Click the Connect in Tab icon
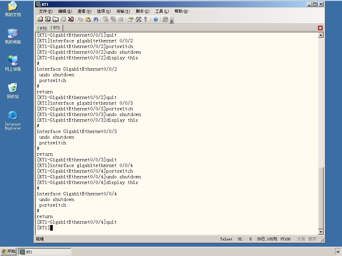342x256 pixels. click(55, 19)
